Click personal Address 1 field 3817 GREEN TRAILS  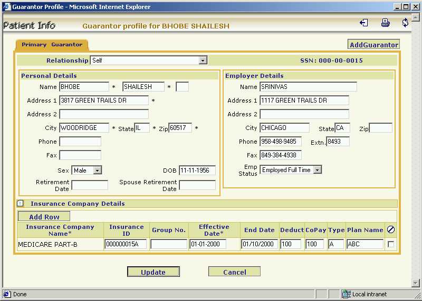point(104,101)
